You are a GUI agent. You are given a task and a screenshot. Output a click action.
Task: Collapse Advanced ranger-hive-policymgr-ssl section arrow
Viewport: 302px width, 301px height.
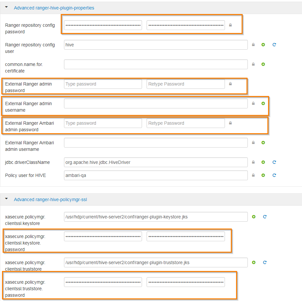click(x=7, y=198)
